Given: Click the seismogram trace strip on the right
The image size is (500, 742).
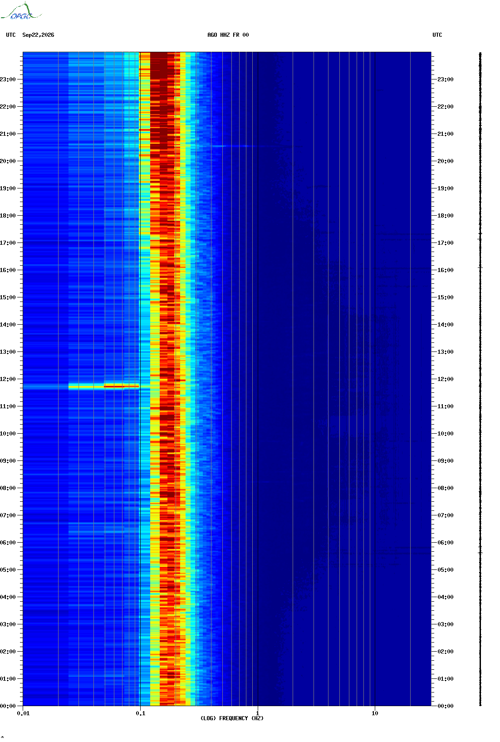Looking at the screenshot, I should click(480, 379).
